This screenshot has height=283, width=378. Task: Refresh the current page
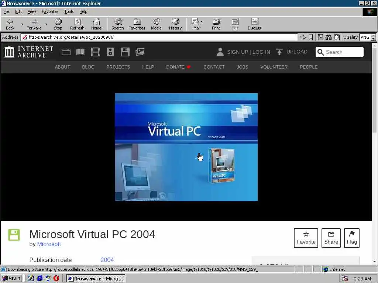coord(77,24)
